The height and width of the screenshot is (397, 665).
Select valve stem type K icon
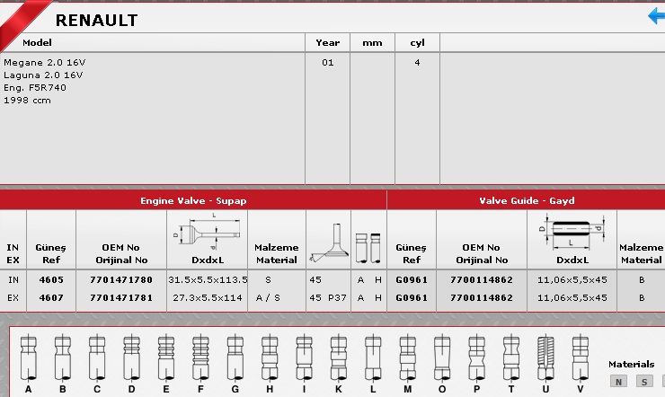click(338, 358)
